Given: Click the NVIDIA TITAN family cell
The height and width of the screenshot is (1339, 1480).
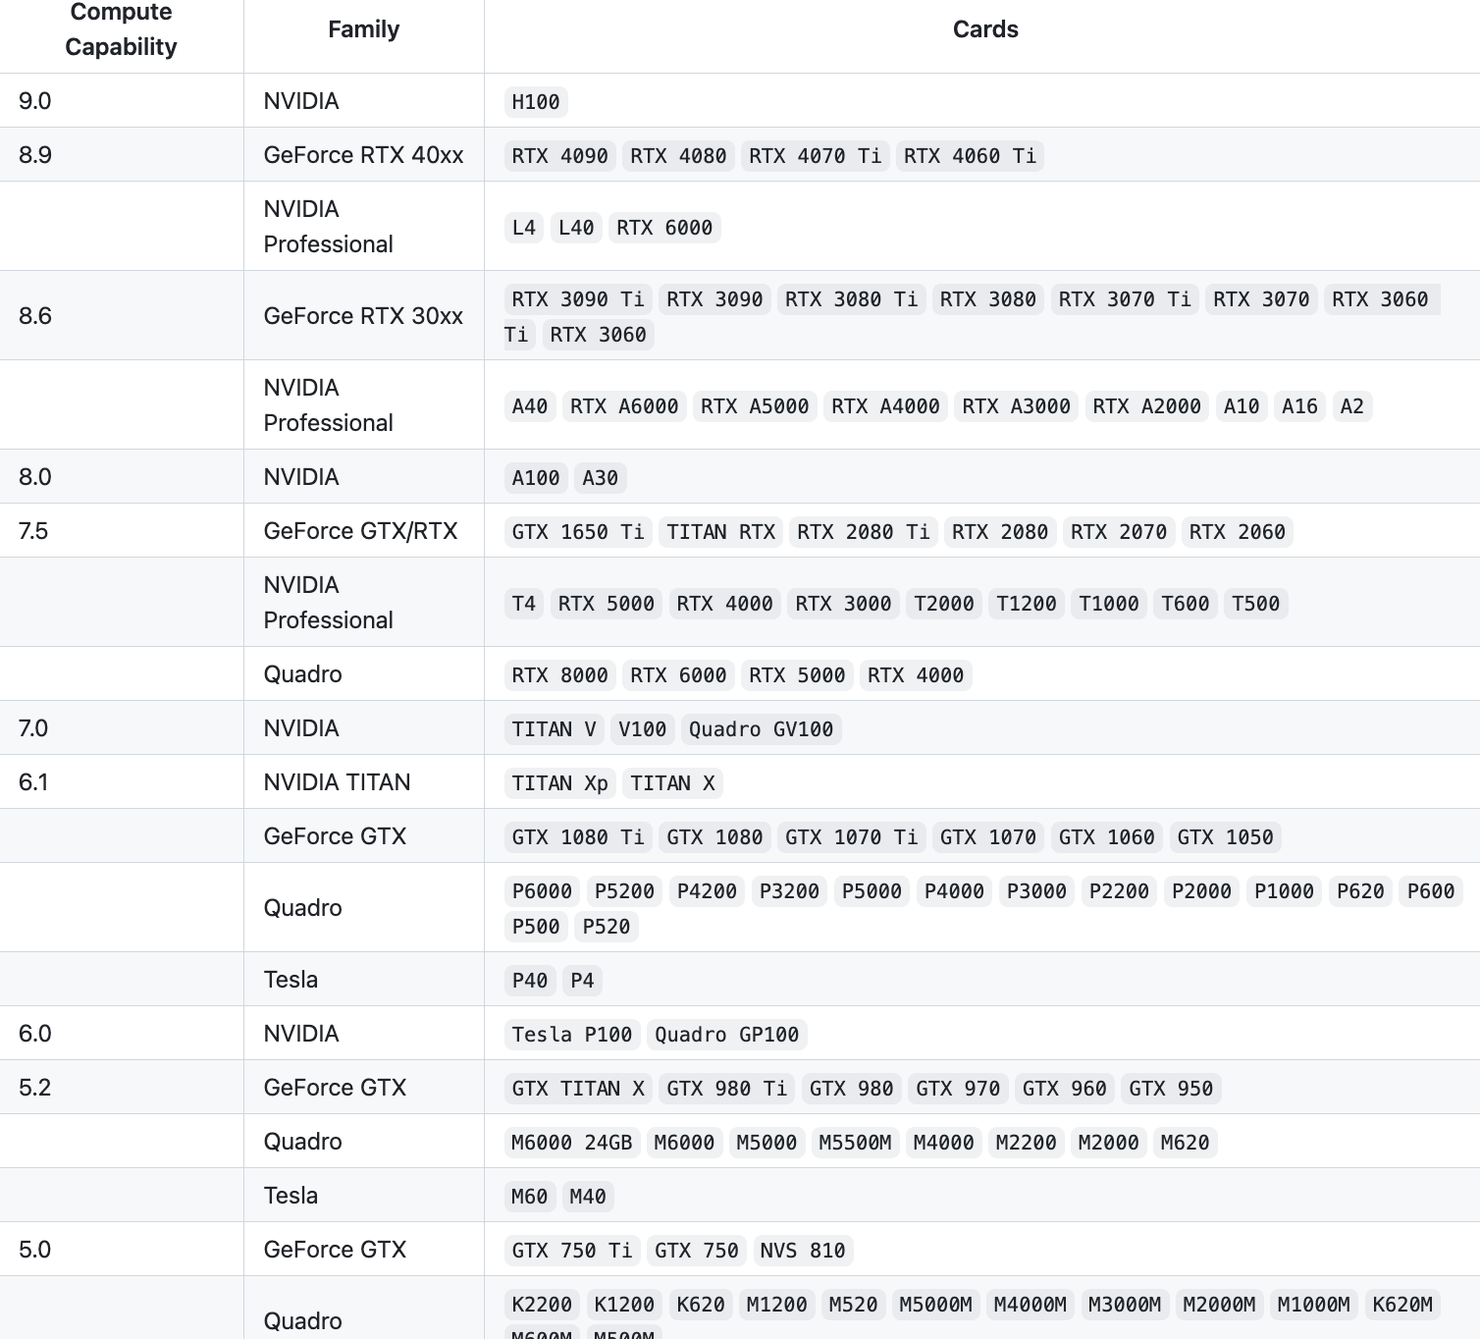Looking at the screenshot, I should click(363, 782).
